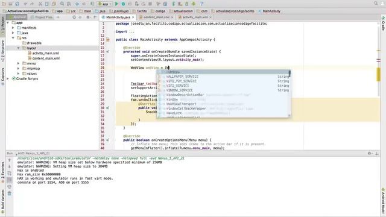Open the app run configuration dropdown

(104, 4)
